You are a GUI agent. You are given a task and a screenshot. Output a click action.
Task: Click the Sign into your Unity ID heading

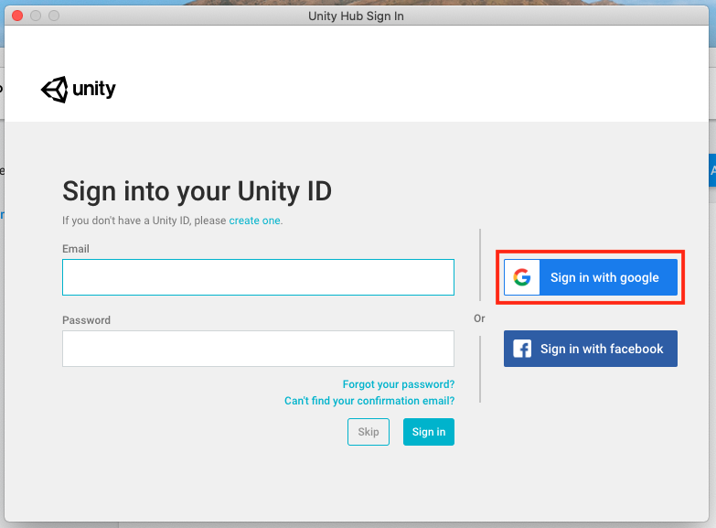tap(197, 191)
